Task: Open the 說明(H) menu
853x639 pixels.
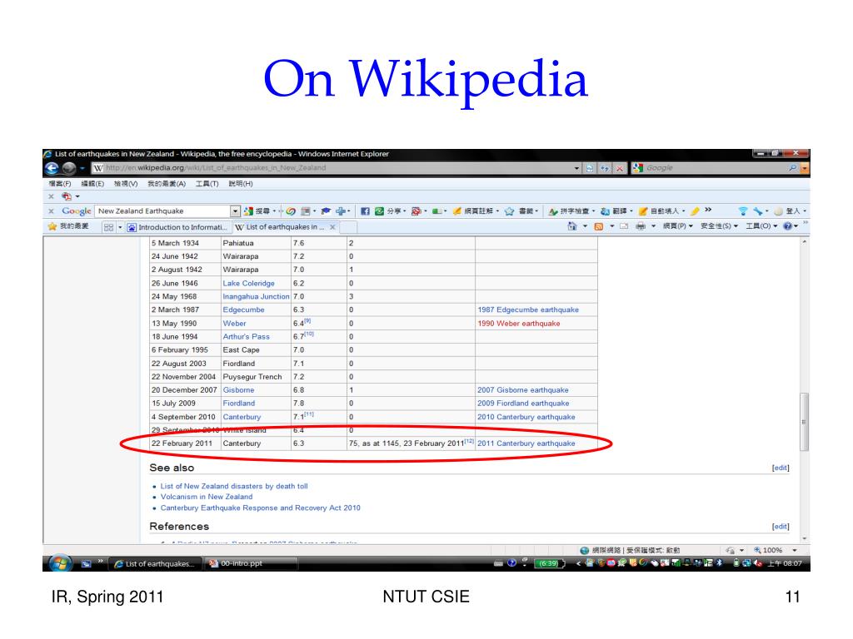Action: tap(241, 184)
